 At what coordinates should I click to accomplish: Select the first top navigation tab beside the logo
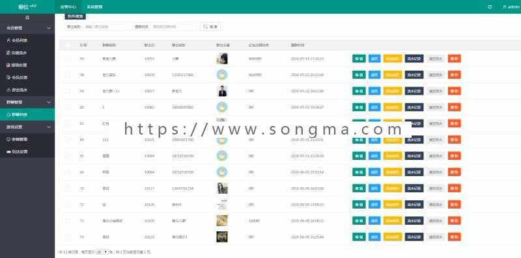tap(68, 7)
